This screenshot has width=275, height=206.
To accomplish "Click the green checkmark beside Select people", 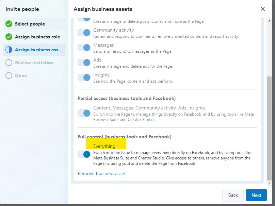I will pos(9,24).
